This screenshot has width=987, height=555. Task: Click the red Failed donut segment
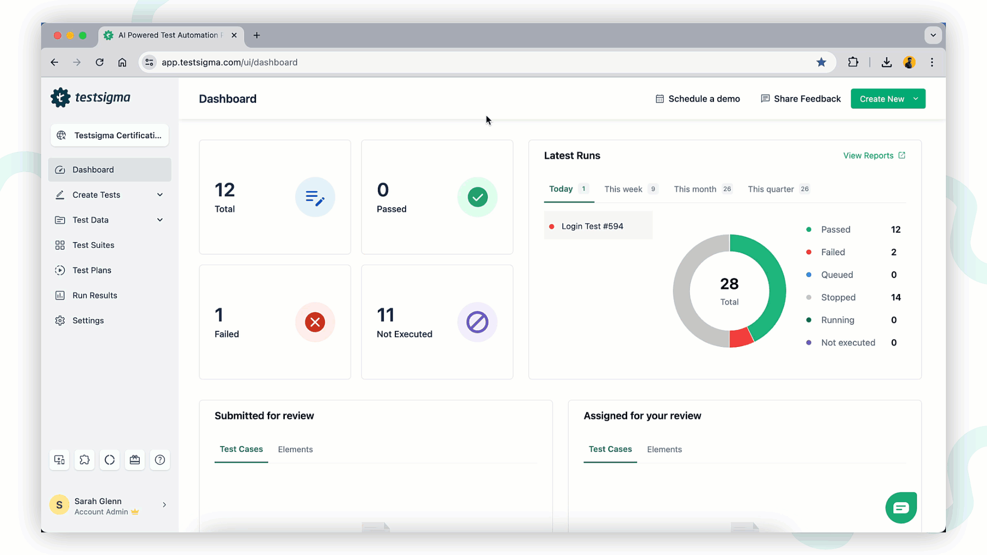(x=740, y=338)
